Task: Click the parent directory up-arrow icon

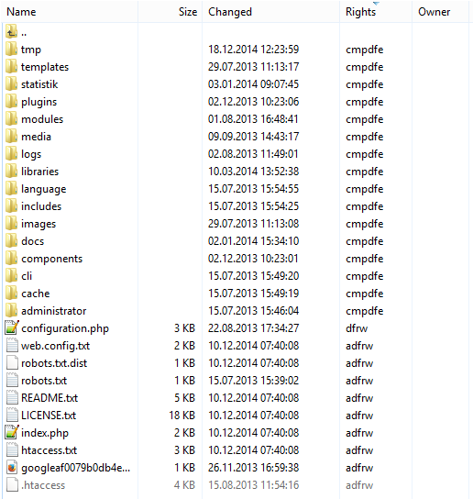Action: point(12,32)
